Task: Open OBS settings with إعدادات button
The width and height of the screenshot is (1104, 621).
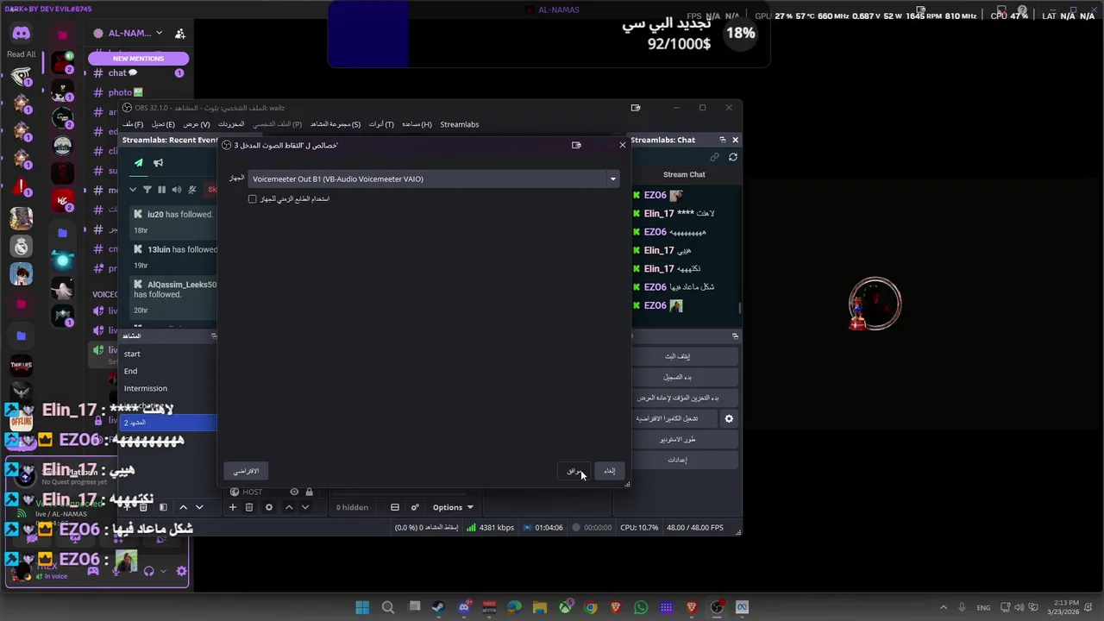Action: 678,460
